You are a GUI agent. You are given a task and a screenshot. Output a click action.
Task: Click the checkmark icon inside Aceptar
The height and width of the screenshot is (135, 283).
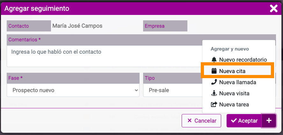234,121
